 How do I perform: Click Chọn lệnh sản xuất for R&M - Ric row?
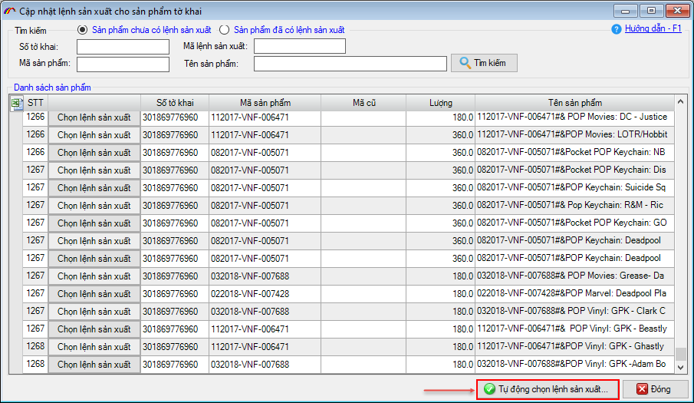click(94, 206)
